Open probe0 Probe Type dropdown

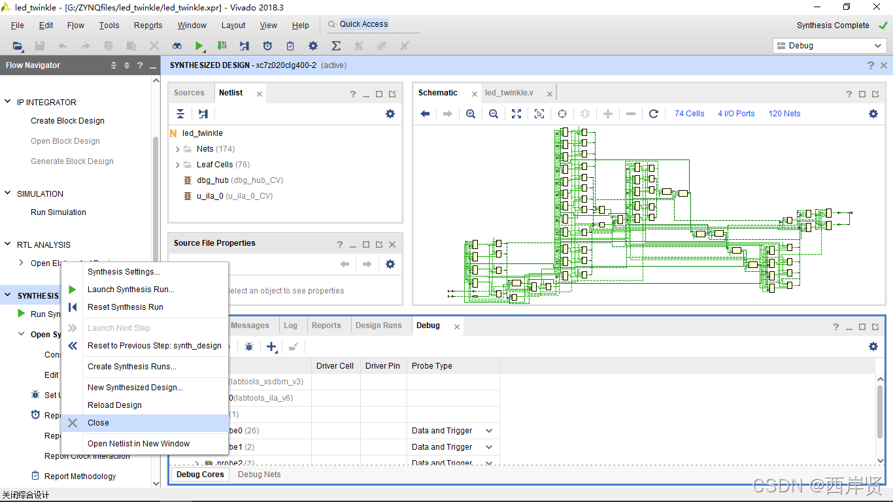[x=488, y=431]
